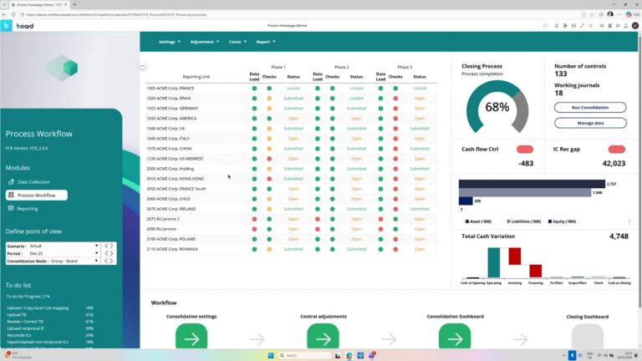Go to next Consolidation Node chevron
The width and height of the screenshot is (642, 361).
111,261
